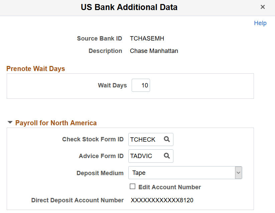Select the US Bank Additional Data title bar
This screenshot has width=275, height=213.
click(129, 7)
